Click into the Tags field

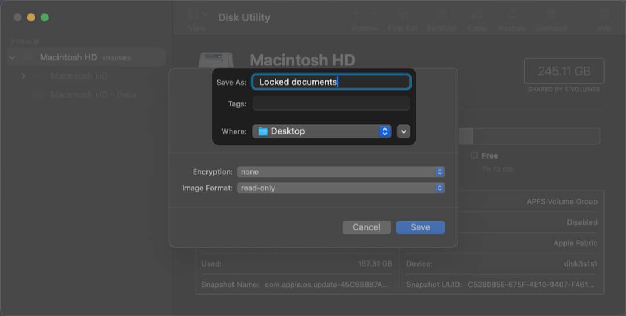pos(331,104)
